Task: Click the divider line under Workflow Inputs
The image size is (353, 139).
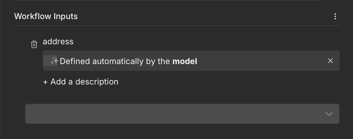Action: [176, 26]
